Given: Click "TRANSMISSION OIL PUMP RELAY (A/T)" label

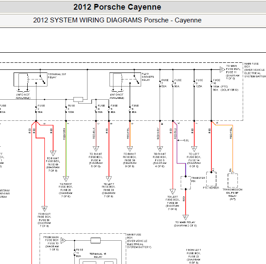Looking at the screenshot, I should click(233, 194).
